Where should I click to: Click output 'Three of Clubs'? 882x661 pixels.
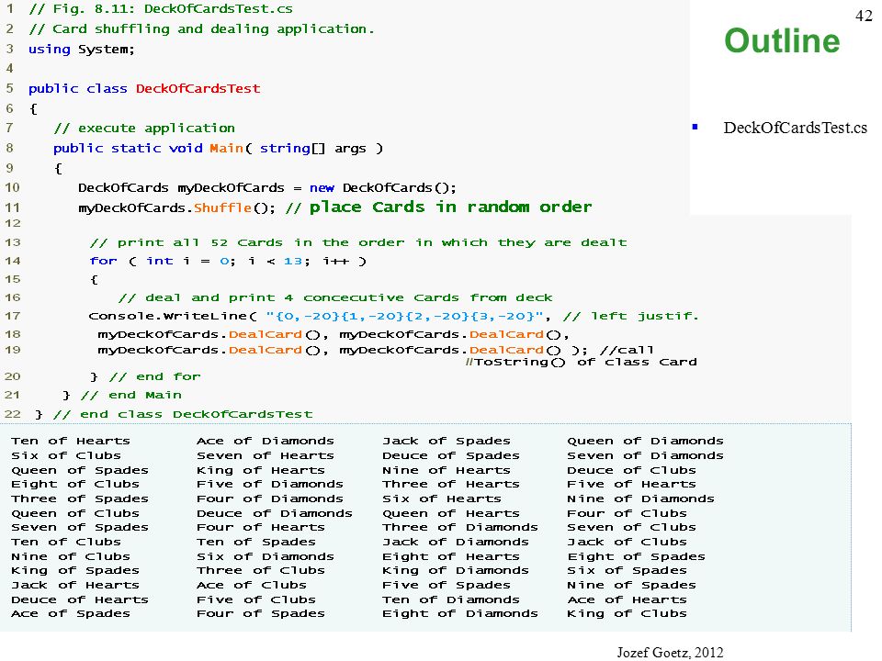pos(260,570)
